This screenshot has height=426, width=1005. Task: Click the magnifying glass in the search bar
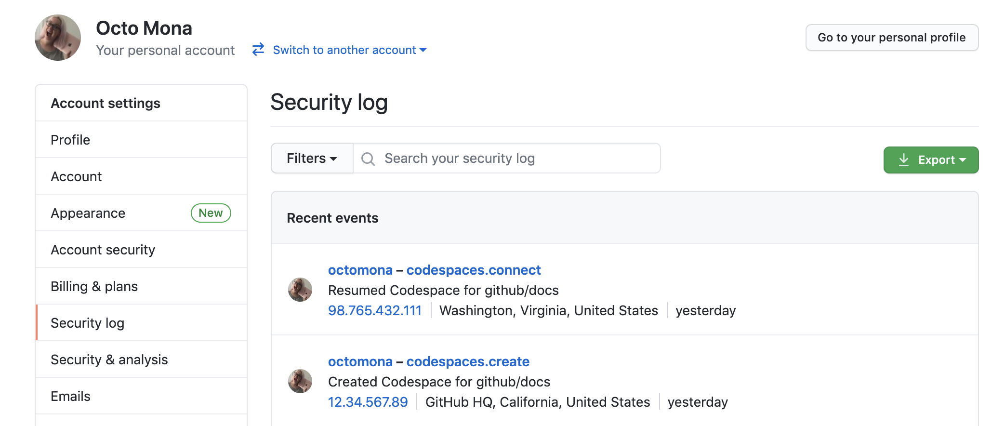[x=368, y=158]
